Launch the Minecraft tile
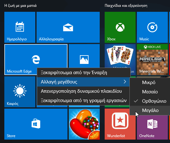Screen dimensions: 170x143 coord(152,60)
